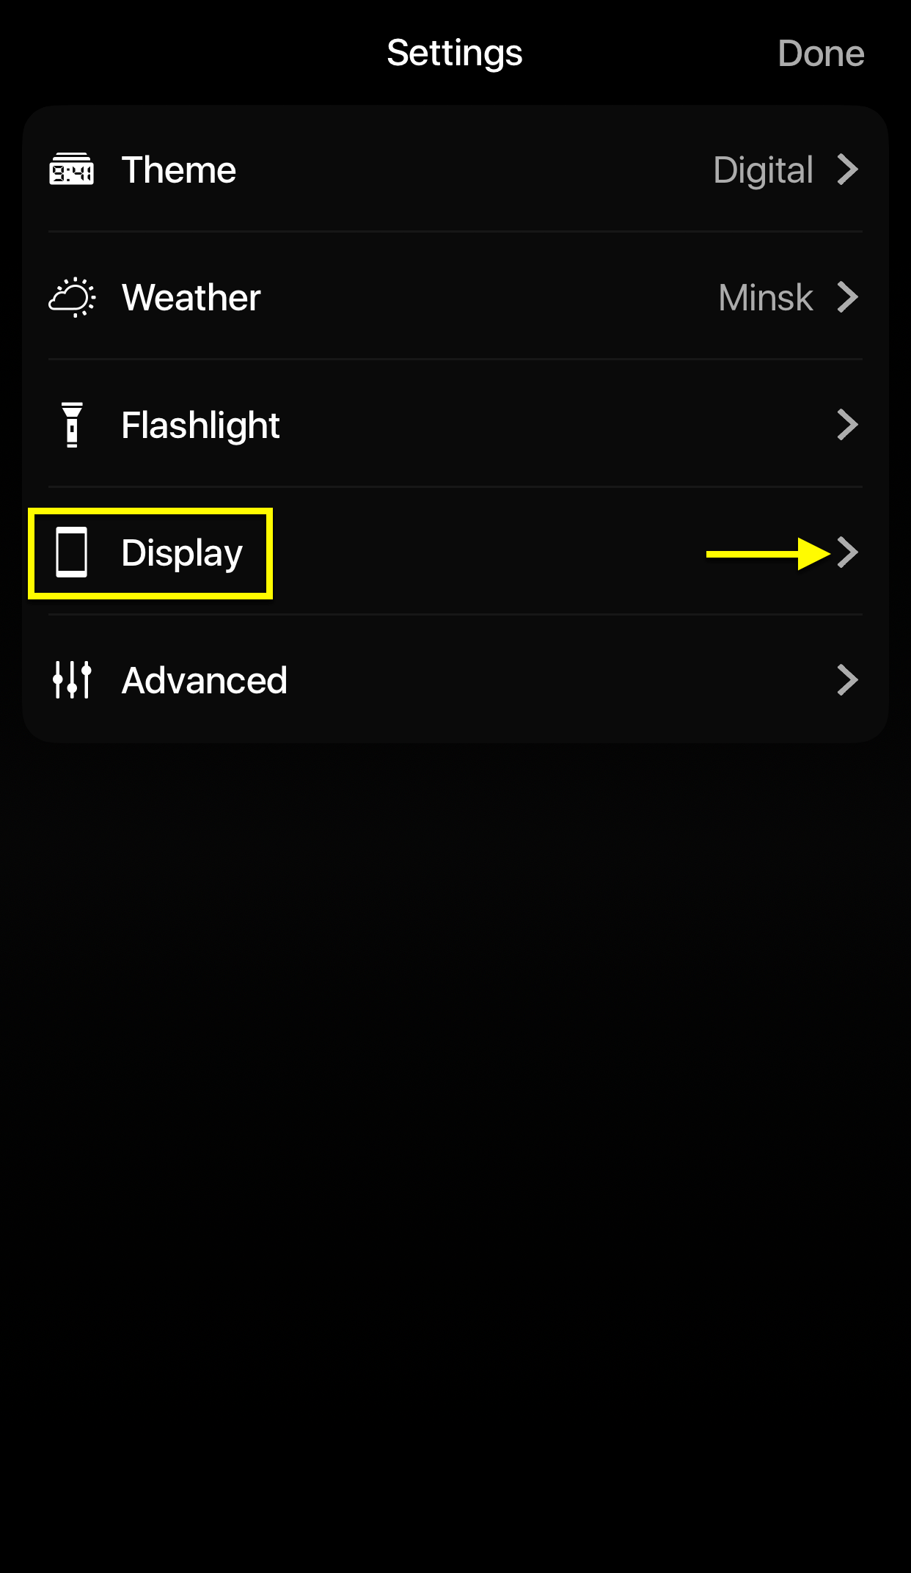Expand Theme using its chevron arrow
This screenshot has width=911, height=1573.
coord(847,169)
